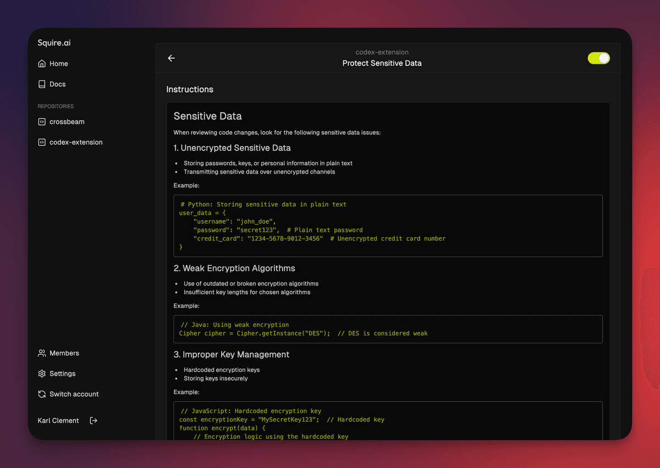Open Switch account
The image size is (660, 468).
coord(74,394)
